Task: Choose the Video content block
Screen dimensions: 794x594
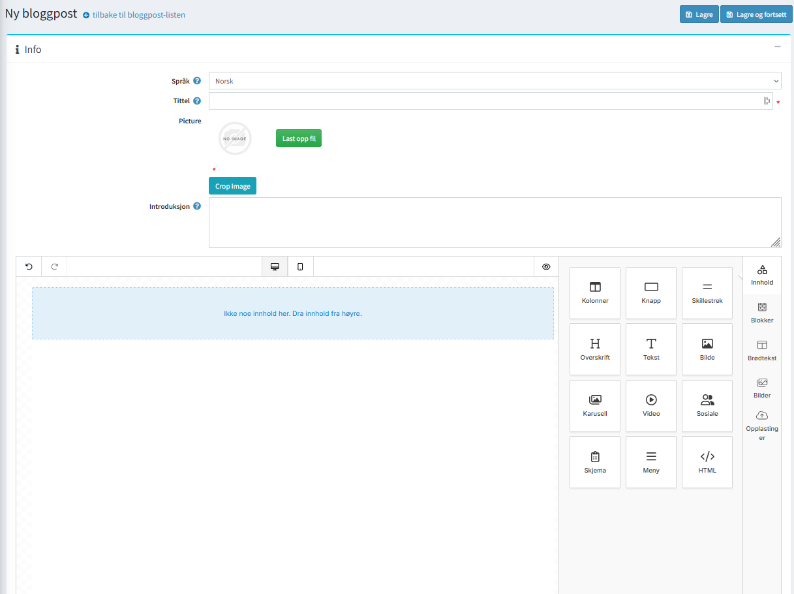Action: (x=650, y=406)
